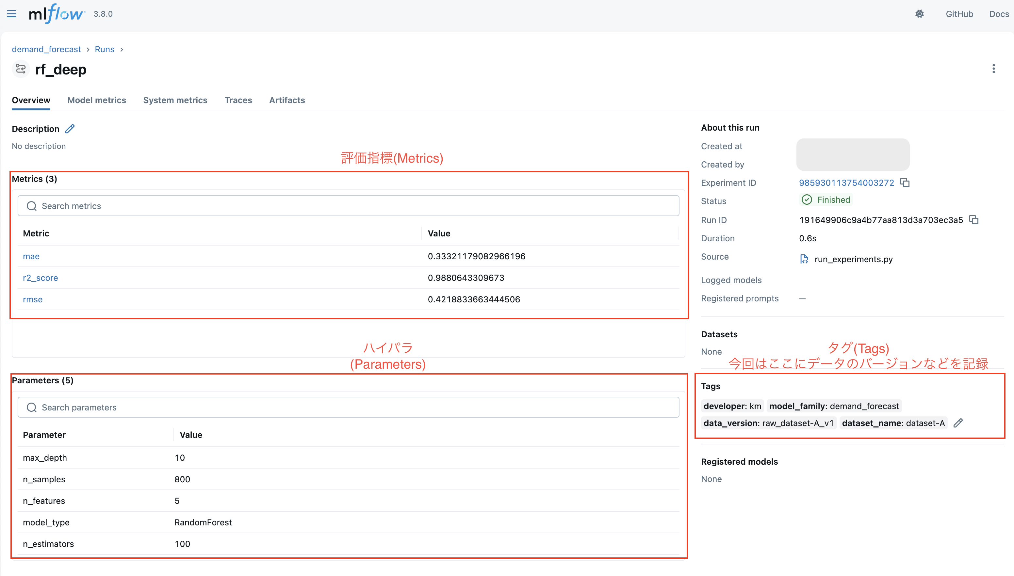Edit tags with the pencil icon

958,423
